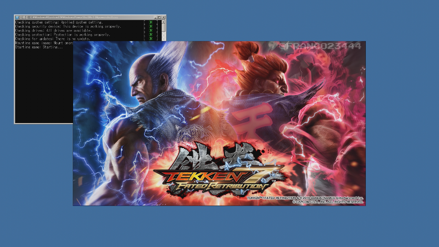Select the "Checking drives" console line
The height and width of the screenshot is (247, 439).
(x=53, y=30)
